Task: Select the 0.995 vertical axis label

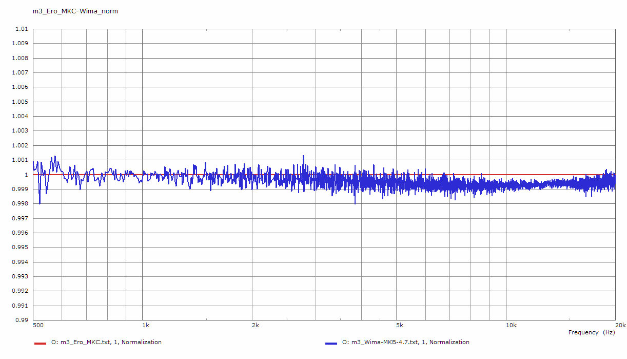Action: point(19,247)
